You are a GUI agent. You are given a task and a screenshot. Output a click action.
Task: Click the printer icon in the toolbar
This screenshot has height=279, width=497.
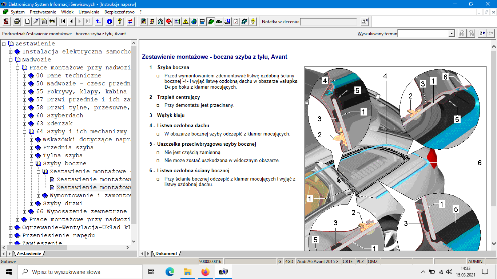click(x=17, y=21)
